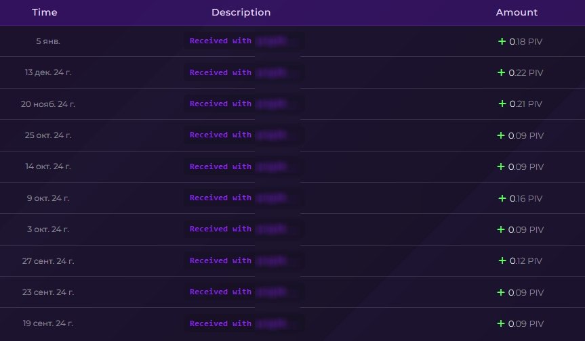Click the plus icon on 19 сент. row

click(502, 323)
